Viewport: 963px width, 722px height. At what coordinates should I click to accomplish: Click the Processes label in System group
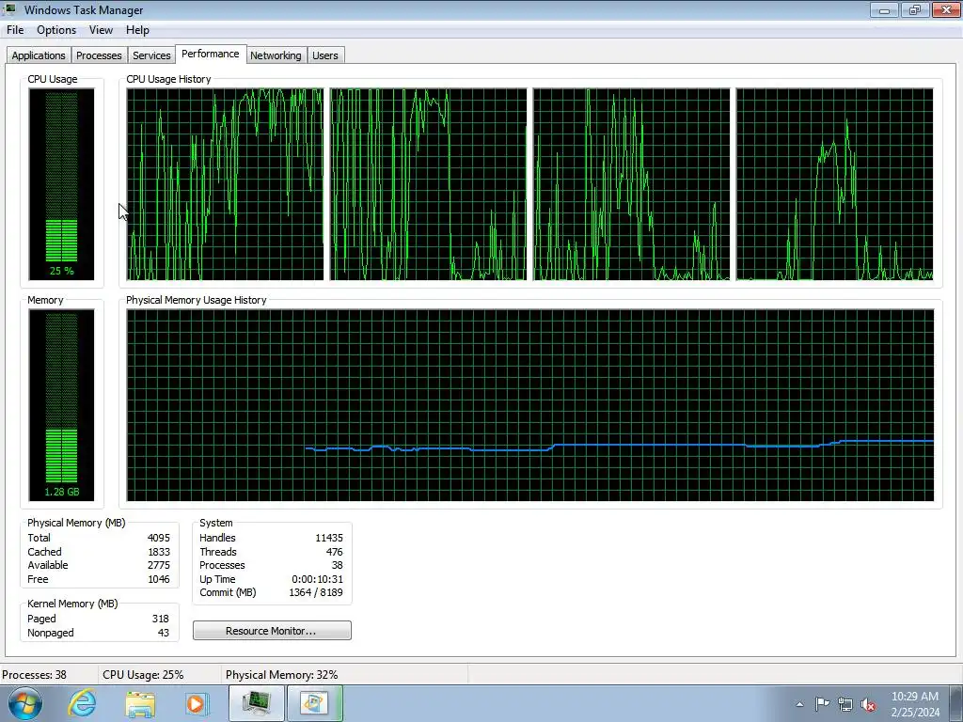pos(222,565)
